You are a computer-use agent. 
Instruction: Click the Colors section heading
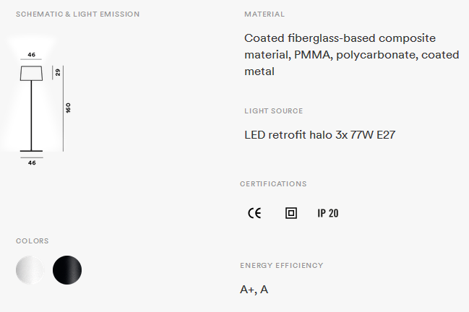33,241
